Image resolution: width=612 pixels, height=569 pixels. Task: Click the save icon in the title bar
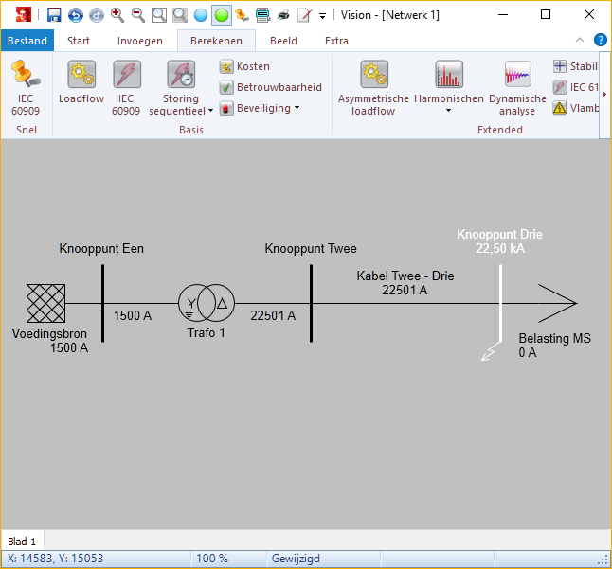54,15
